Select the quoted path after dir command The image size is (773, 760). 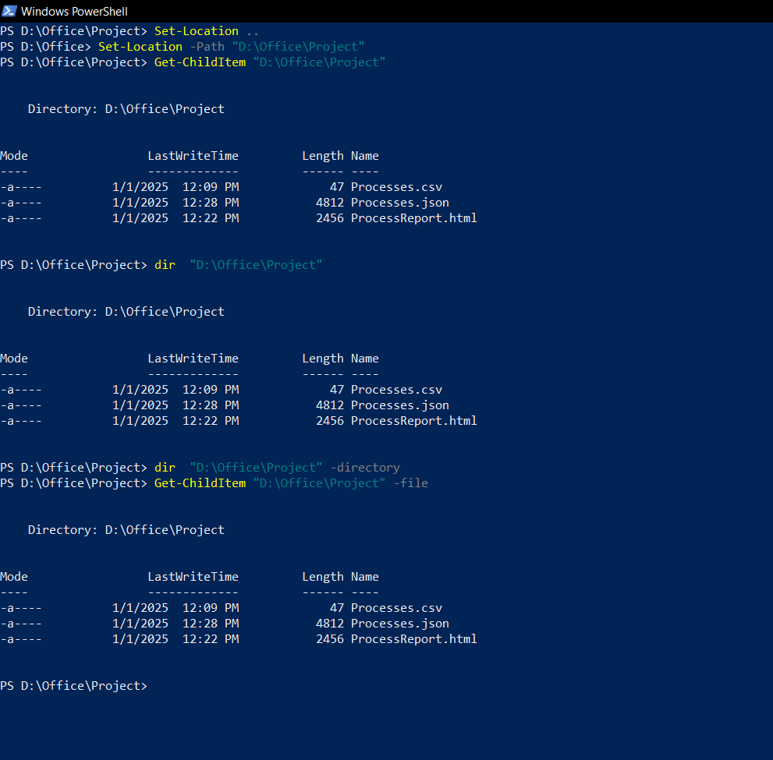point(255,264)
